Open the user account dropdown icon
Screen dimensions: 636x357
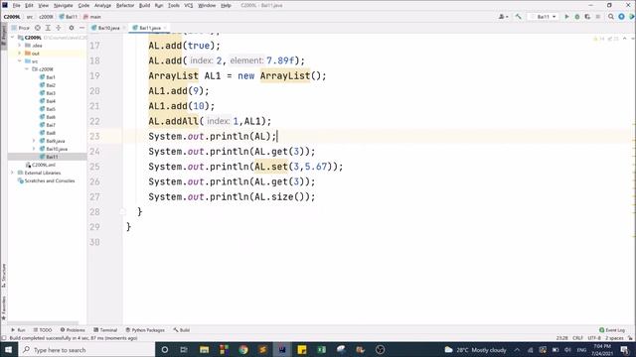pos(504,17)
